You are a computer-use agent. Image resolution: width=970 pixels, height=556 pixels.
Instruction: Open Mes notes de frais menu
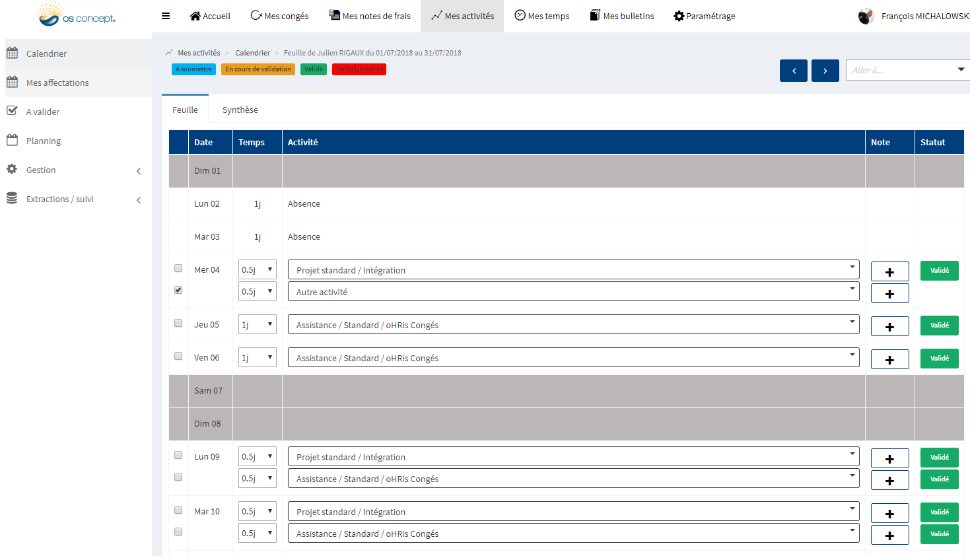370,16
